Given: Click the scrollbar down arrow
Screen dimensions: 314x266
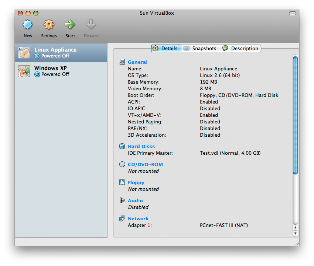Looking at the screenshot, I should pyautogui.click(x=295, y=233).
